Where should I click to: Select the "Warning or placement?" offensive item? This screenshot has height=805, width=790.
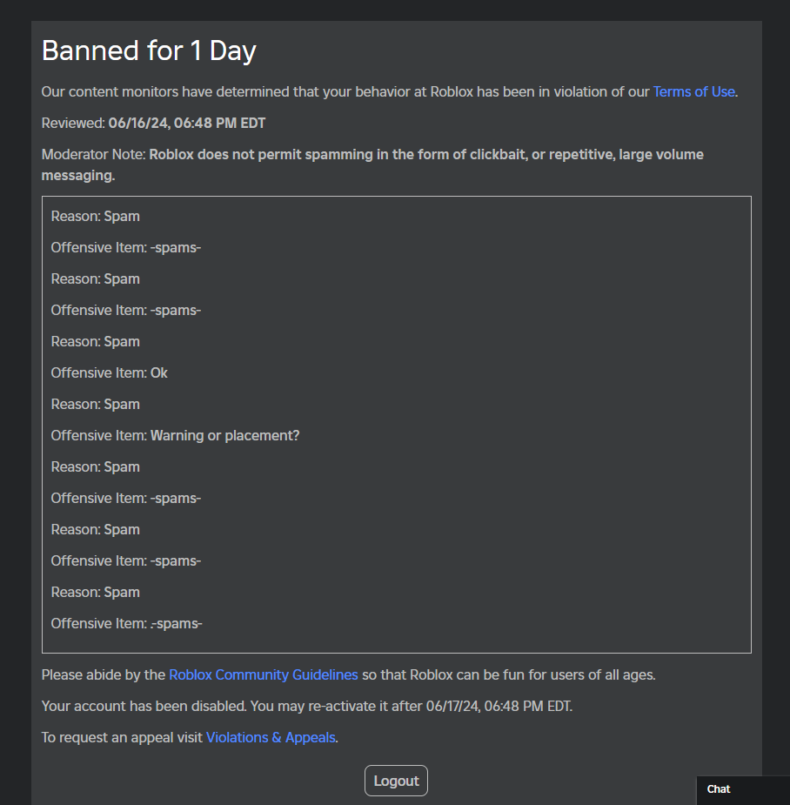click(224, 435)
